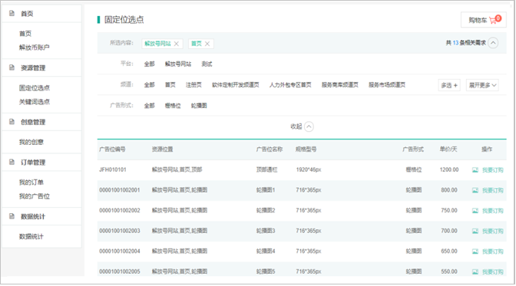Collapse the filters via the 收起 chevron
This screenshot has width=516, height=286.
[309, 127]
